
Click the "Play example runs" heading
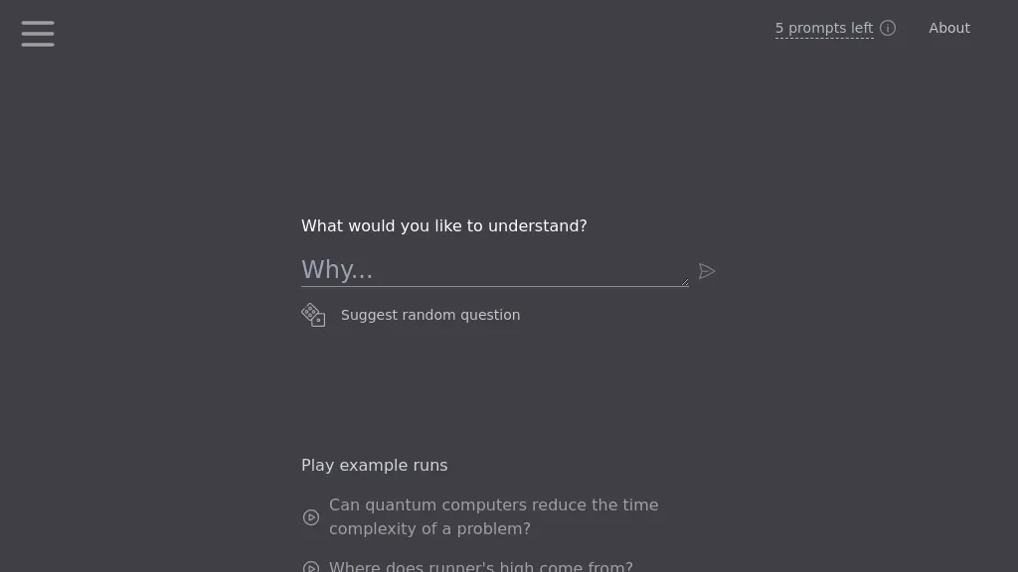tap(375, 466)
